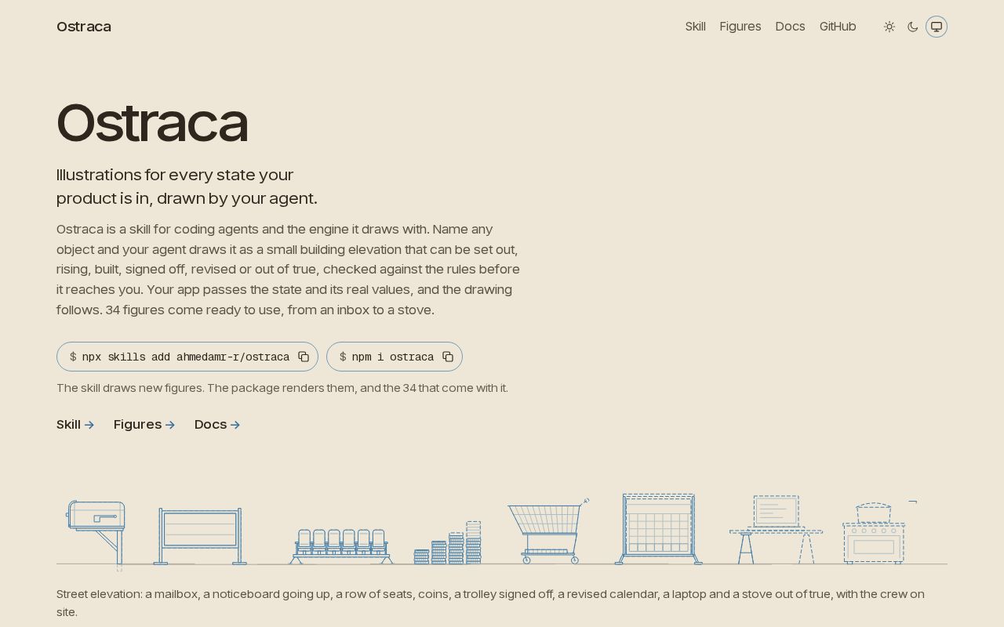Image resolution: width=1004 pixels, height=627 pixels.
Task: Copy the npx skills add command
Action: [304, 357]
